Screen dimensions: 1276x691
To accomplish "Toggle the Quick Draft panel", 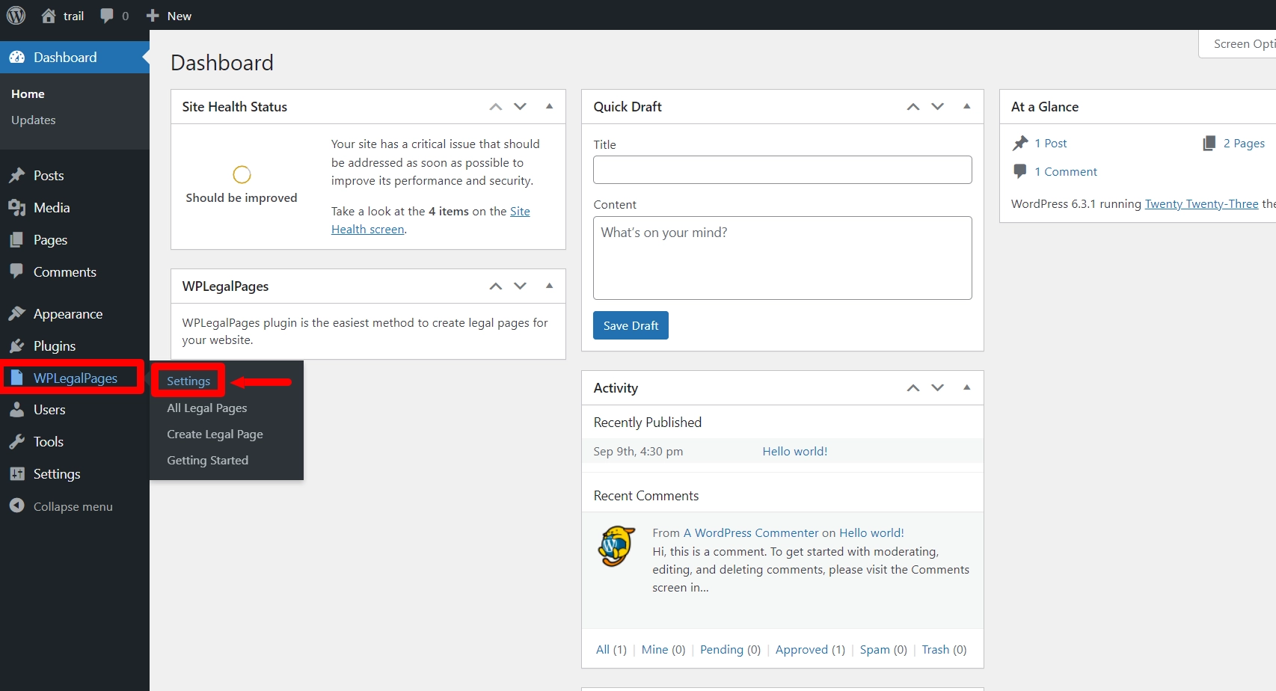I will 966,106.
